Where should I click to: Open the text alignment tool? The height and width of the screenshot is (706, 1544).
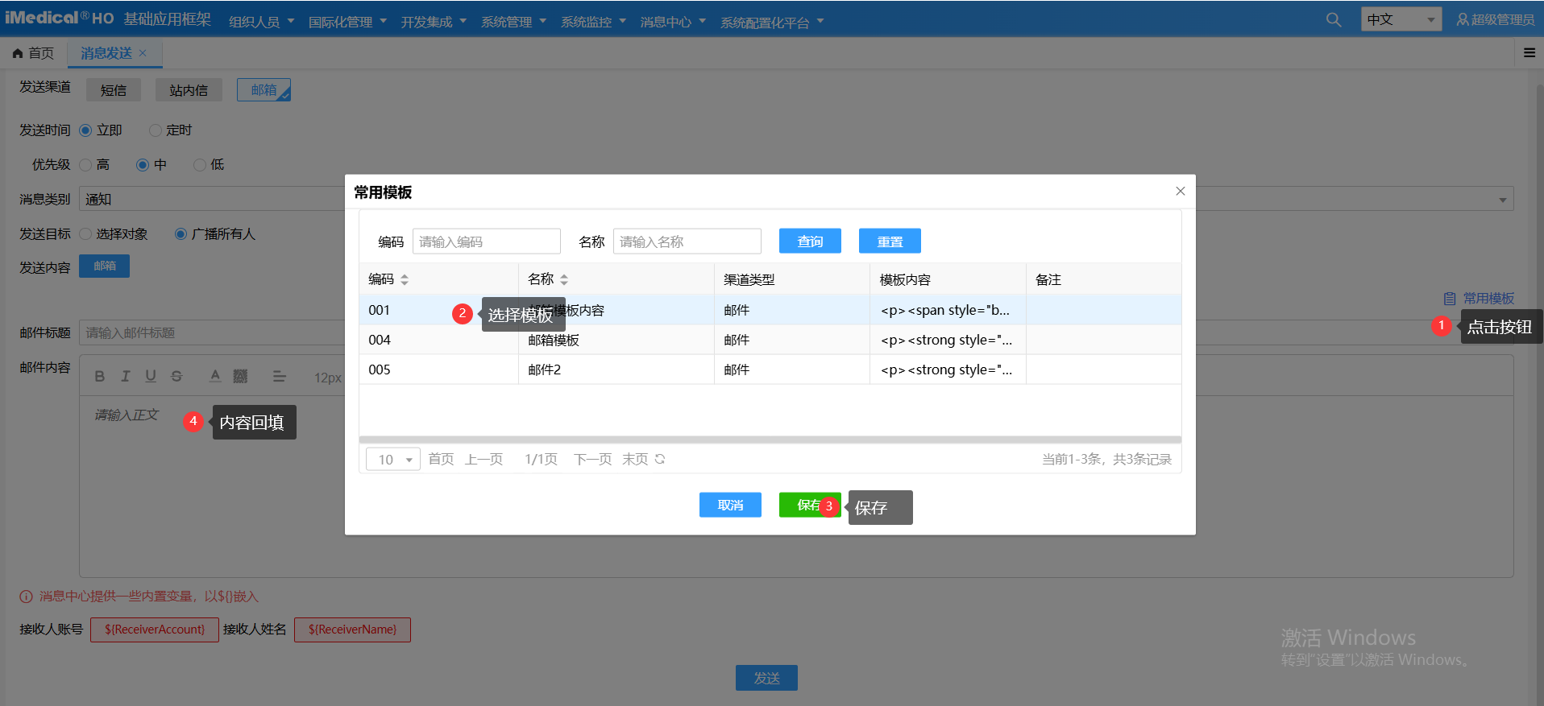pos(279,376)
